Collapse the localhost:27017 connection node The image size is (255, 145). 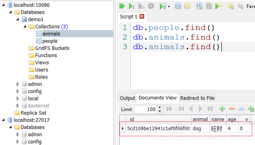(3, 120)
